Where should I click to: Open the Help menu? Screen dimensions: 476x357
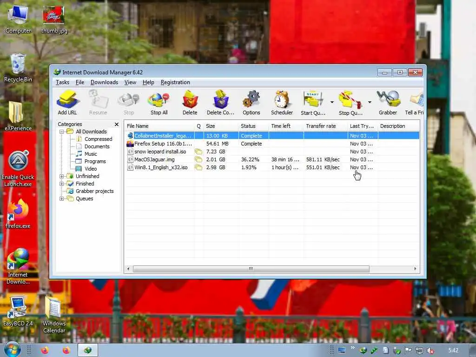(148, 82)
